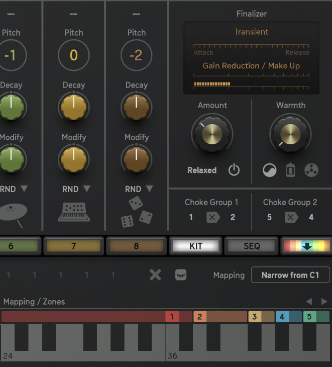
Task: Clear Choke Group 2 with its X tag
Action: 291,217
